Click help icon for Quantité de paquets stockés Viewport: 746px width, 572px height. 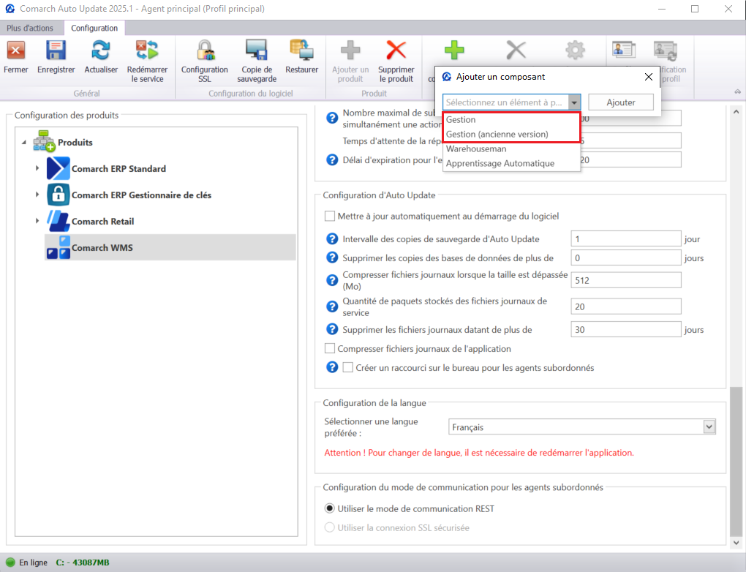point(331,306)
